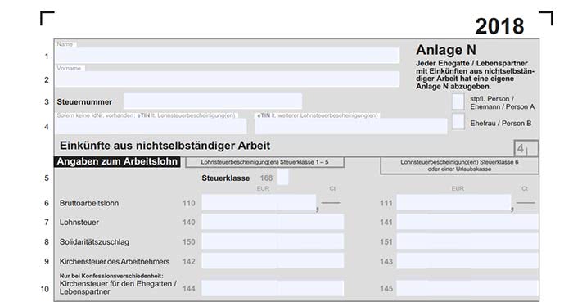Click Kirchensteuer Ehegatten field 145
Screen dimensions: 573x302
[467, 288]
